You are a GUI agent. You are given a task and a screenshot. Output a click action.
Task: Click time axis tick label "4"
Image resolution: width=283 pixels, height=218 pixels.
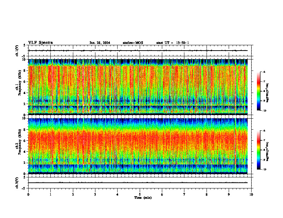pyautogui.click(x=118, y=194)
